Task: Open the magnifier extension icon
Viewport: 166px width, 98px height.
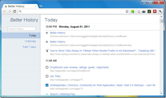Action: (x=138, y=11)
